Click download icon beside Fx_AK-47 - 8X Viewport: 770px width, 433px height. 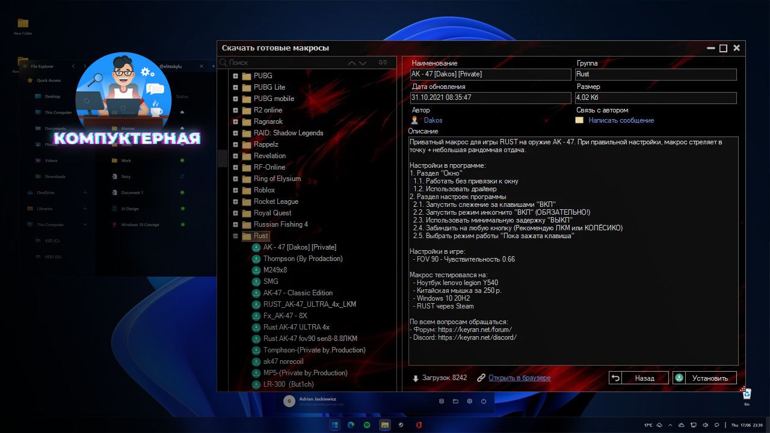256,316
